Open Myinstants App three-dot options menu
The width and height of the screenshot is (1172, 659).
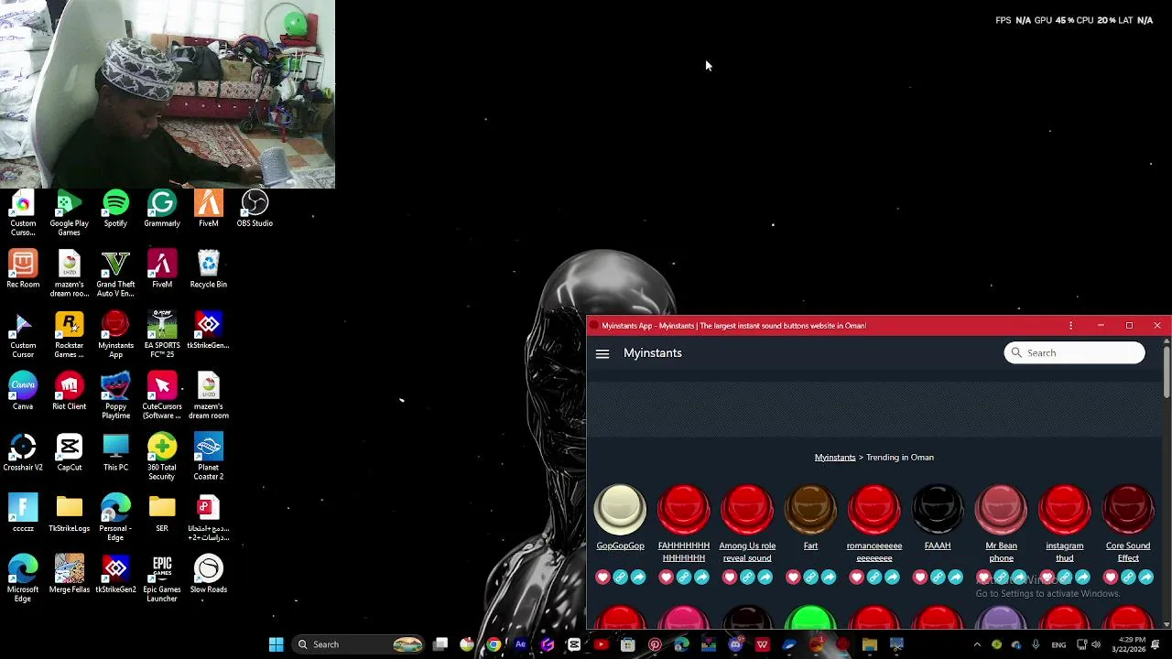tap(1070, 326)
